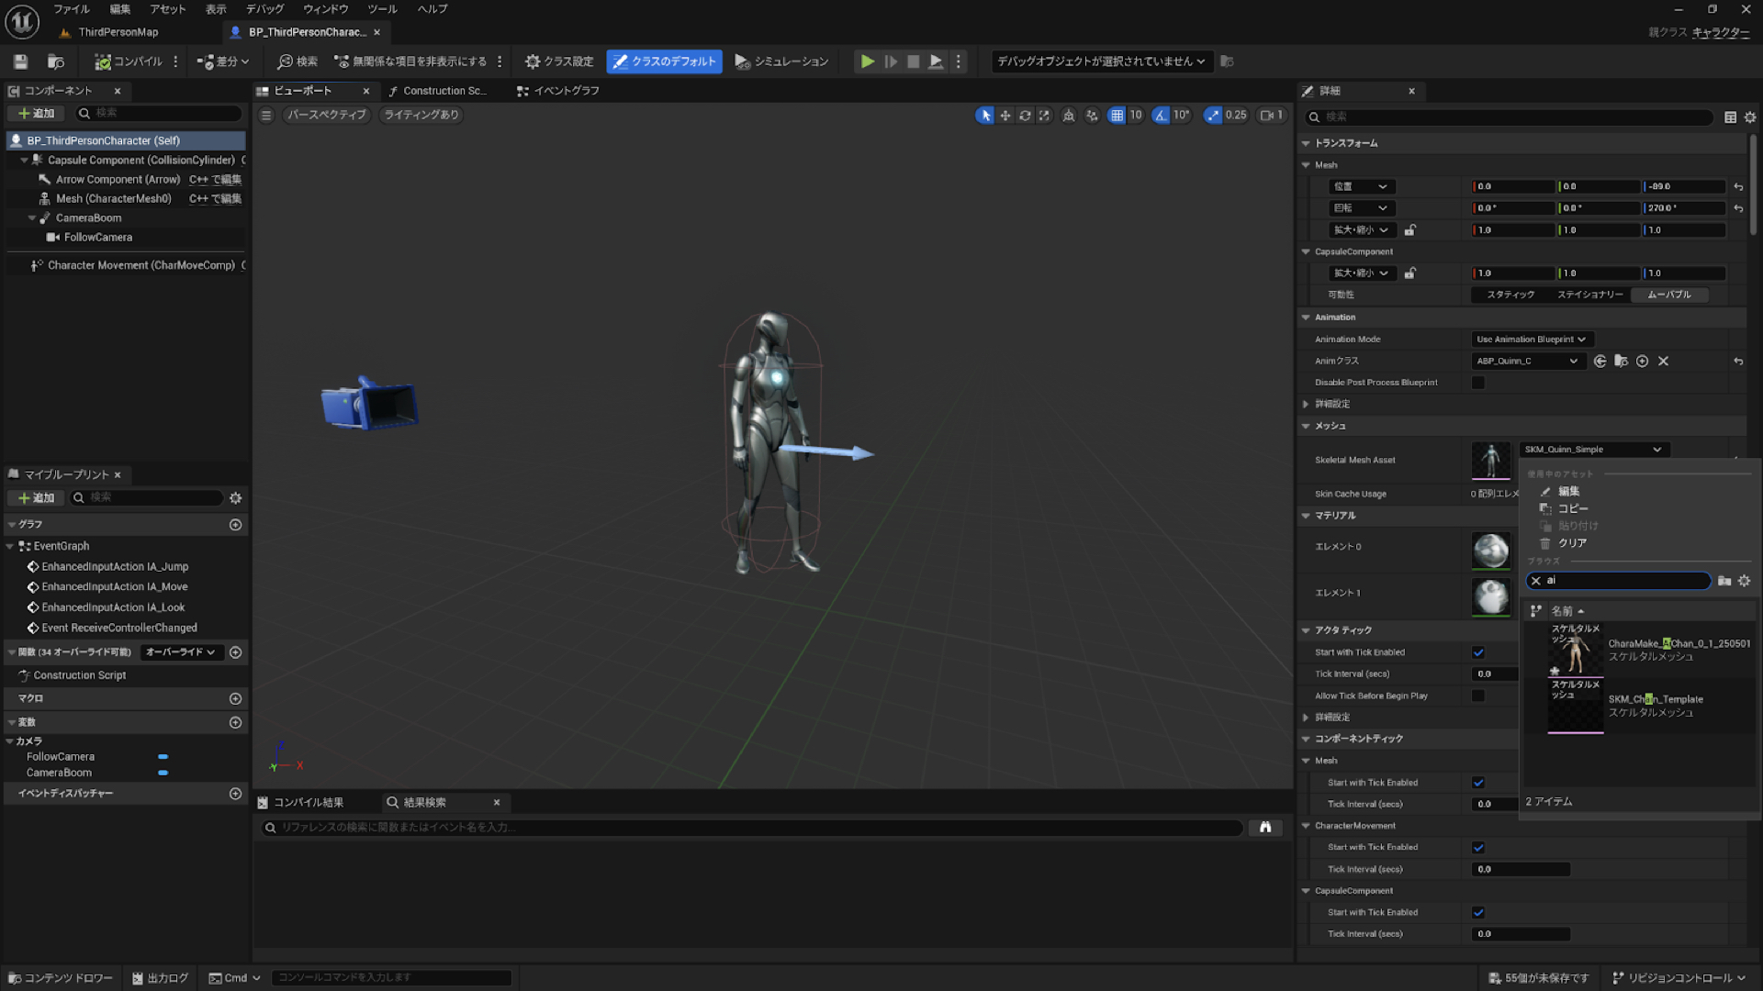Viewport: 1763px width, 991px height.
Task: Clear the Anim class with X icon
Action: pyautogui.click(x=1664, y=362)
